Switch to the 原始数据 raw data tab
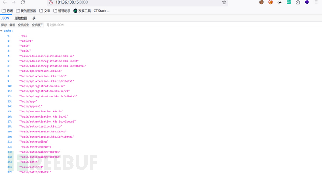Screen dimensions: 322x174 pyautogui.click(x=21, y=18)
